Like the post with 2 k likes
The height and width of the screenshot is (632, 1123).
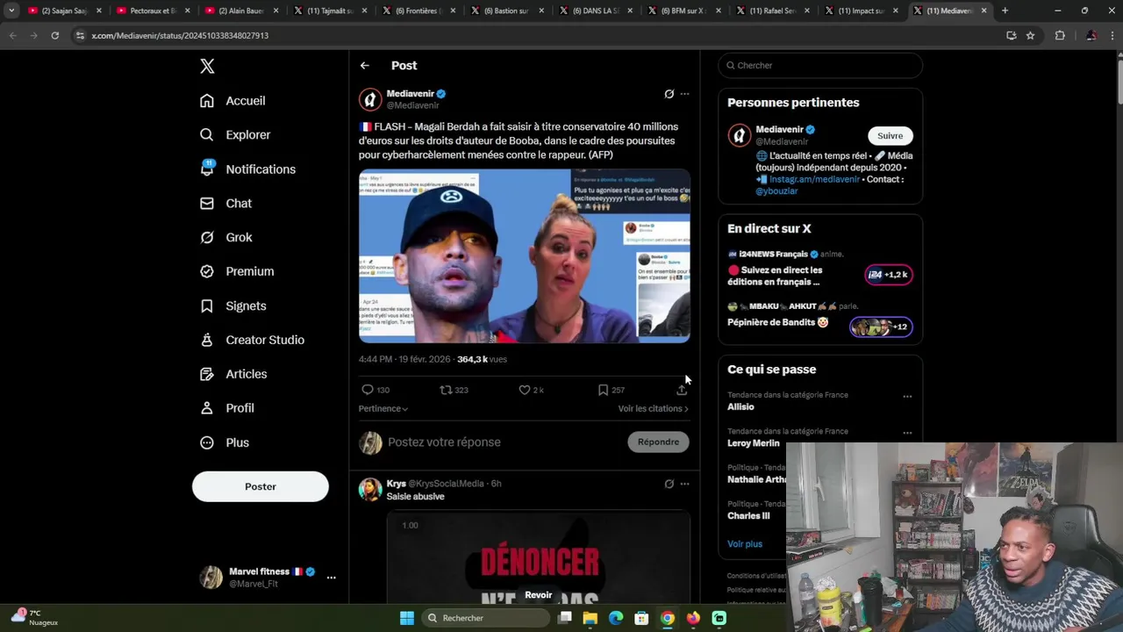pos(525,390)
